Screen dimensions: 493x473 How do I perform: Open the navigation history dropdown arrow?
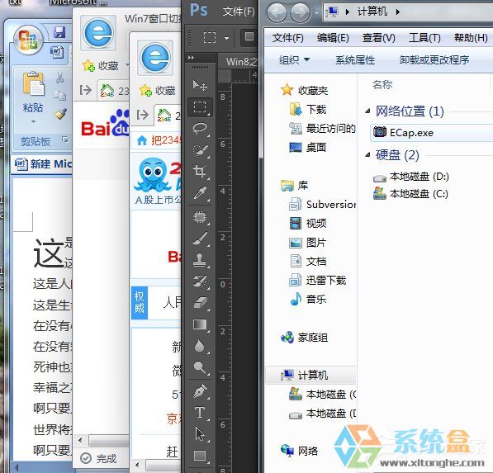pyautogui.click(x=316, y=13)
